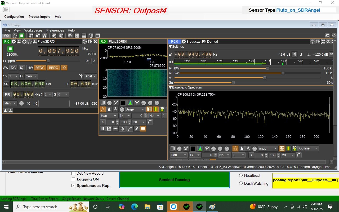Click the audio mute speaker icon
The height and width of the screenshot is (212, 339).
(295, 55)
